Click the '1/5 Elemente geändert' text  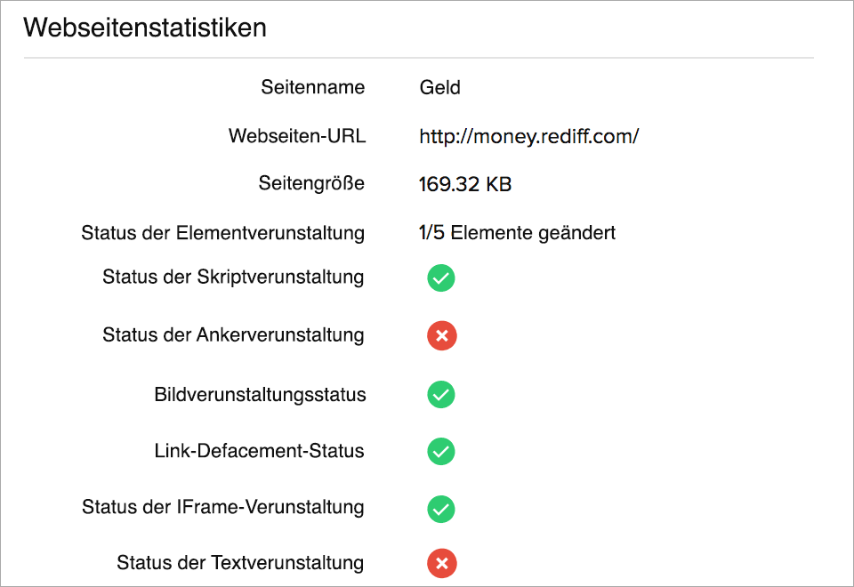click(517, 233)
